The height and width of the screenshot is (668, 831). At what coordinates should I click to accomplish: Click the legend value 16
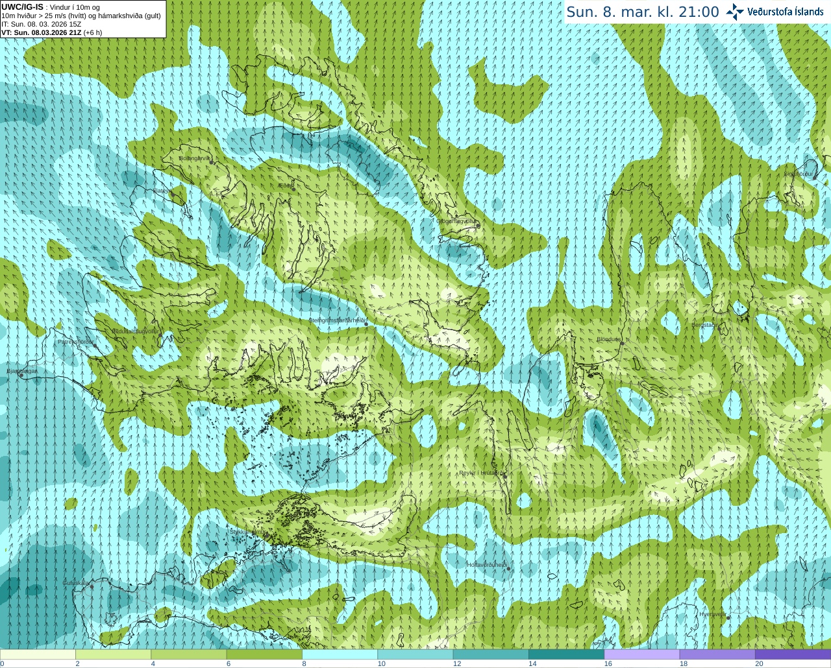[x=608, y=663]
